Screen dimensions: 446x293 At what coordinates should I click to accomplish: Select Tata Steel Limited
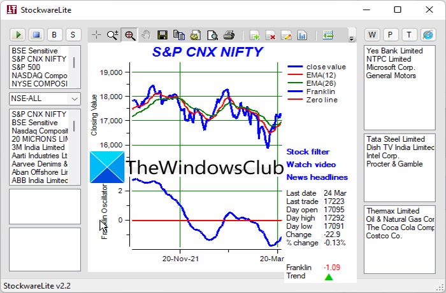[396, 139]
